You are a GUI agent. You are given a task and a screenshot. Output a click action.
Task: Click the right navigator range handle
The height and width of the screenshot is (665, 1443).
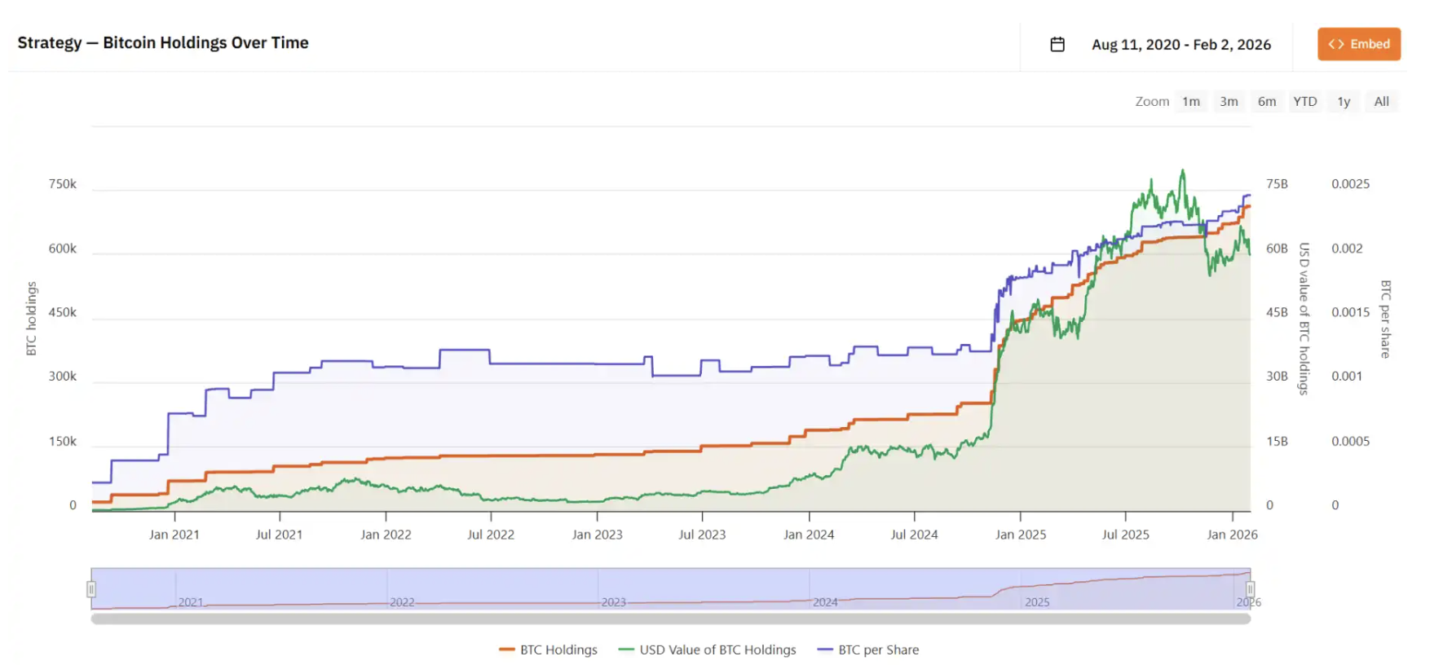tap(1250, 588)
